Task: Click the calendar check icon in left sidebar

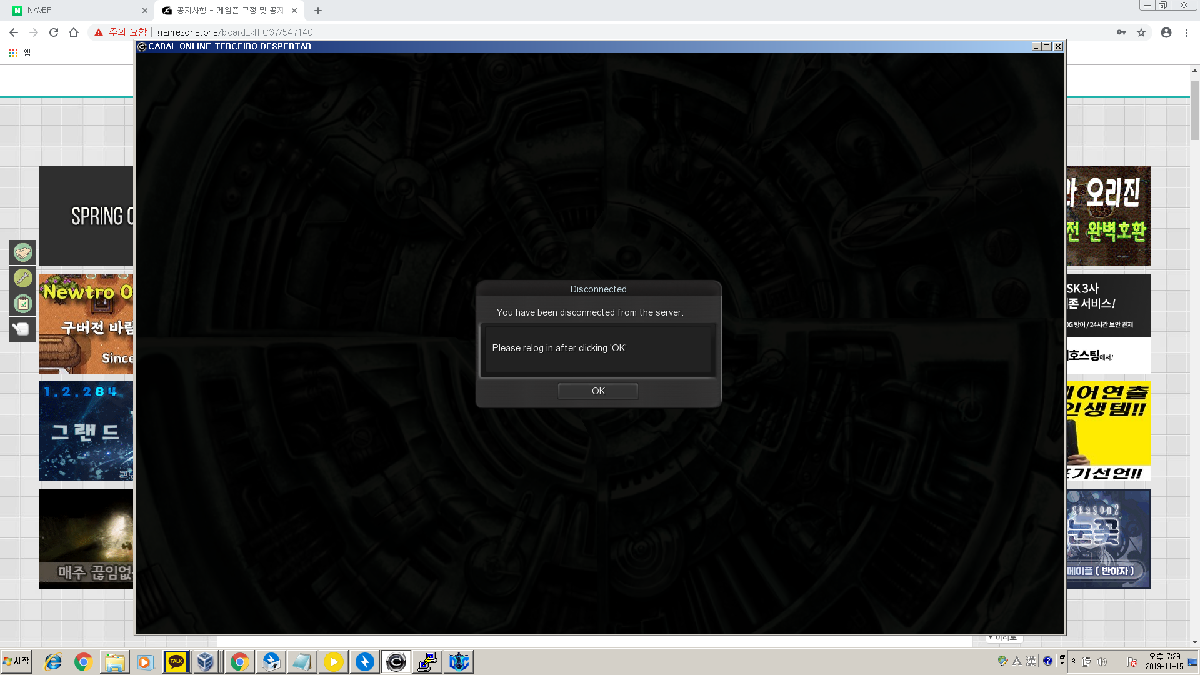Action: pyautogui.click(x=23, y=304)
